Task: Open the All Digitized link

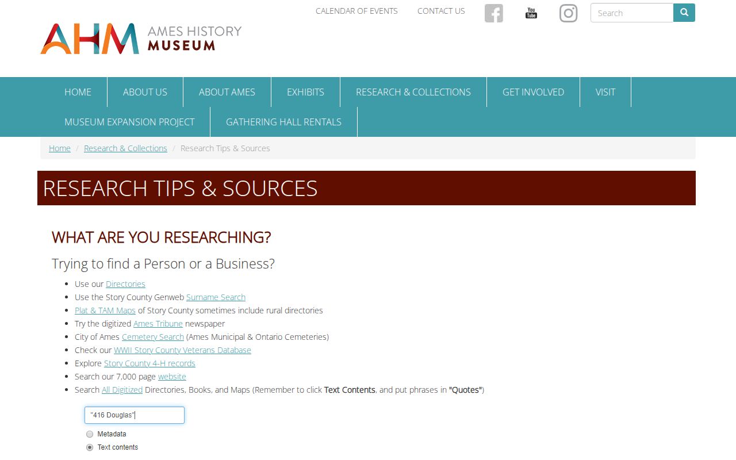Action: pos(122,390)
